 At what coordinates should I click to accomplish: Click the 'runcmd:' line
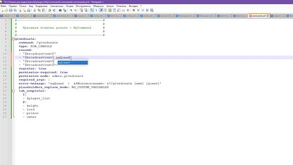(x=26, y=50)
